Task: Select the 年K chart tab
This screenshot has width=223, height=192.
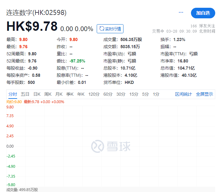Action: coord(81,94)
